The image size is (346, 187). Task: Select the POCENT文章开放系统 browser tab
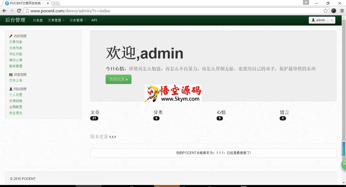click(27, 3)
